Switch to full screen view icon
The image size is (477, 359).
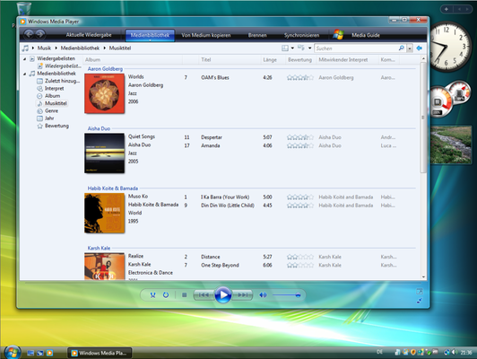420,292
